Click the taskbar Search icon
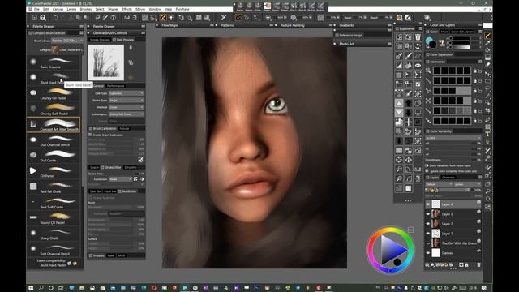Image resolution: width=519 pixels, height=292 pixels. (41, 288)
